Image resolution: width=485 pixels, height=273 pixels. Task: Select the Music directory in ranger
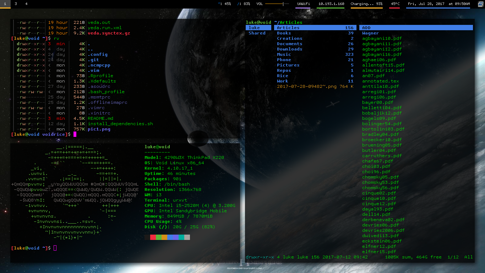click(284, 54)
